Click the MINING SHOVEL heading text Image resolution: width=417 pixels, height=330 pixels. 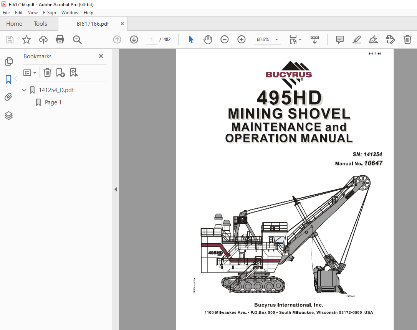point(289,114)
